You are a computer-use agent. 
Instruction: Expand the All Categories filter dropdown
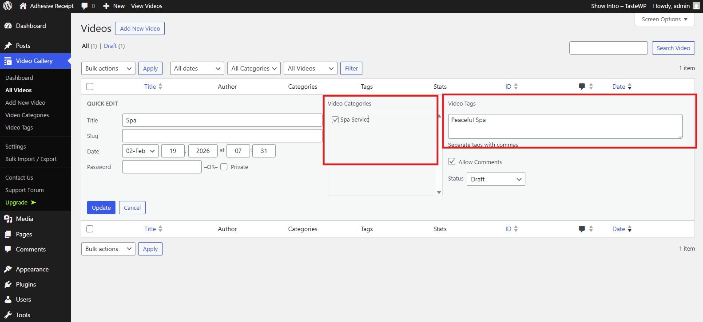(254, 68)
